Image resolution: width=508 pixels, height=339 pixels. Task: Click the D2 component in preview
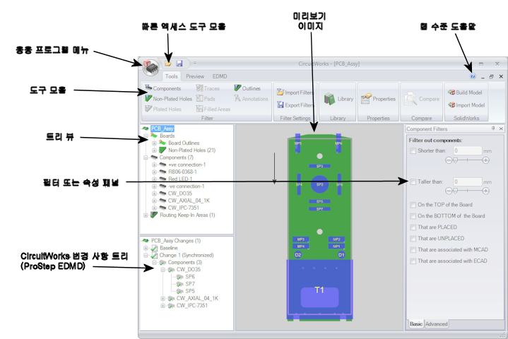(x=298, y=255)
